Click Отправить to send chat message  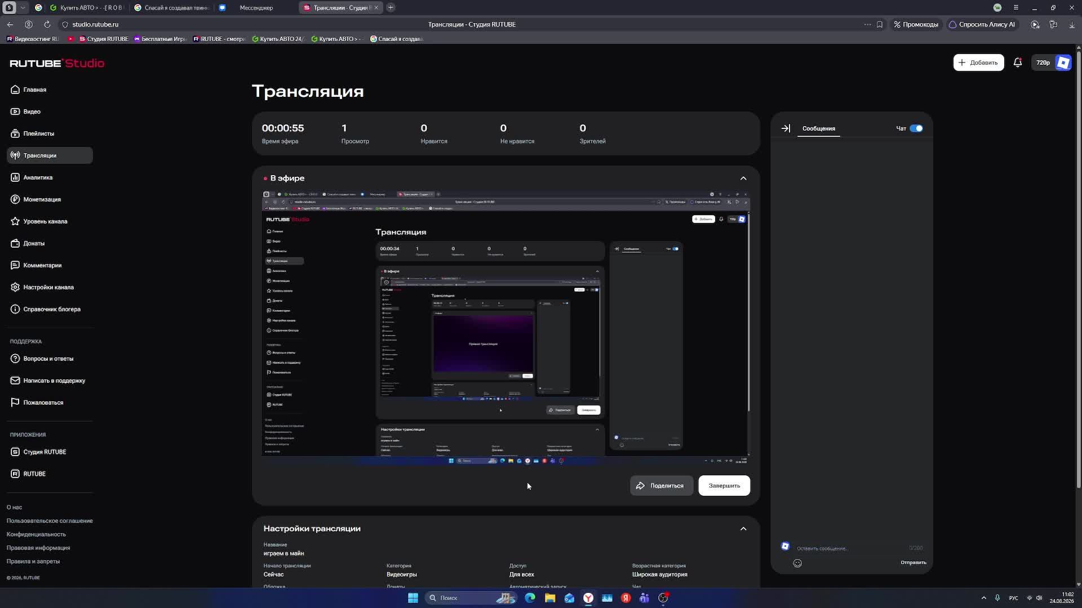pos(914,562)
